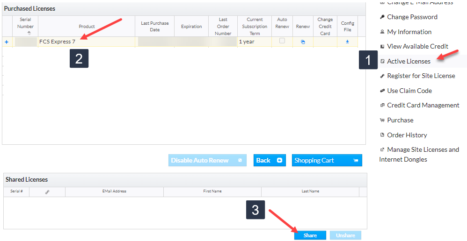Click the Renew icon for FCS Express 7
Viewport: 467px width, 241px height.
click(x=303, y=42)
